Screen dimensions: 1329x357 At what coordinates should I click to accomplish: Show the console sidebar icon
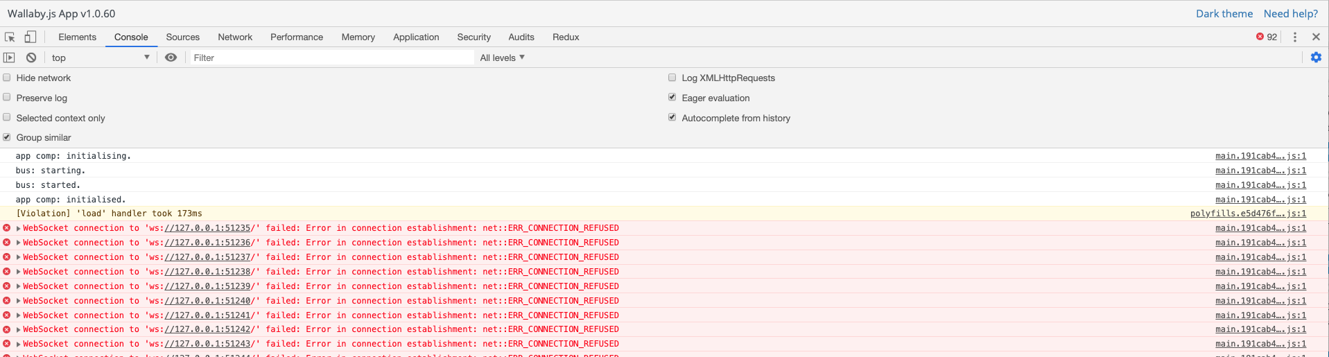point(9,58)
